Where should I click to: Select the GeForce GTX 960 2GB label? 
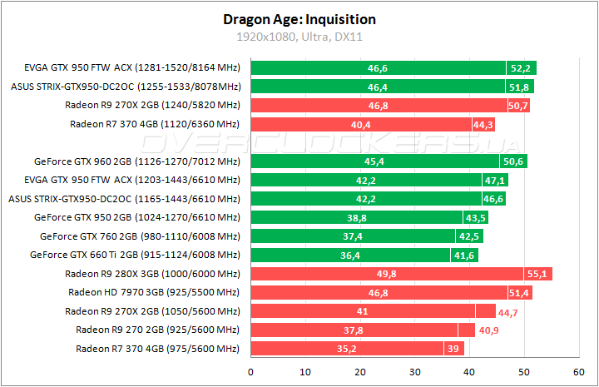click(136, 161)
